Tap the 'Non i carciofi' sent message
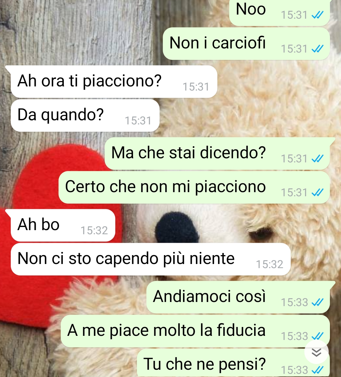Screen dimensions: 341x377 coord(246,43)
